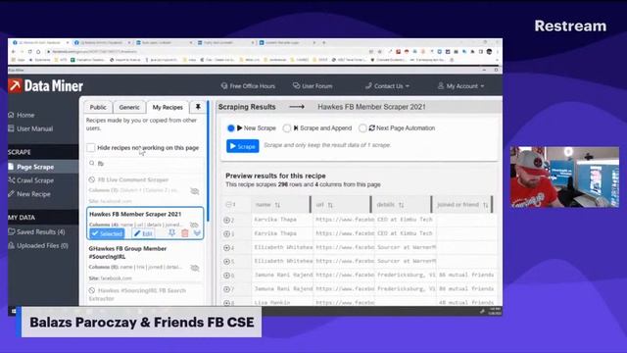Click the Fredericksburg details cell in row 6
The height and width of the screenshot is (353, 627).
point(405,275)
